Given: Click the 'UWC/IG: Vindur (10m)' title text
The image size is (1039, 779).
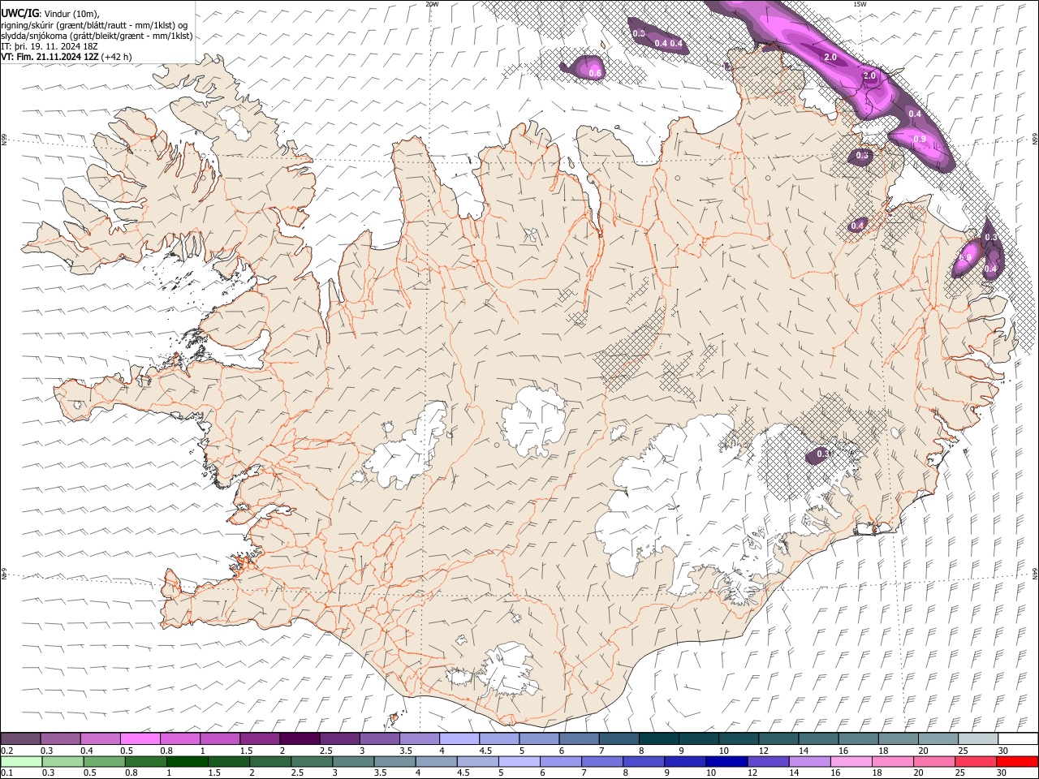Looking at the screenshot, I should [x=50, y=14].
